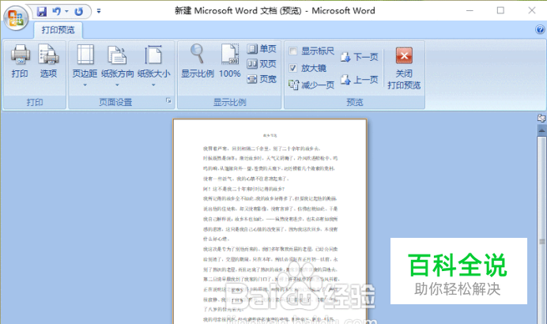The image size is (547, 324).
Task: Maximize the Word window
Action: (x=500, y=11)
